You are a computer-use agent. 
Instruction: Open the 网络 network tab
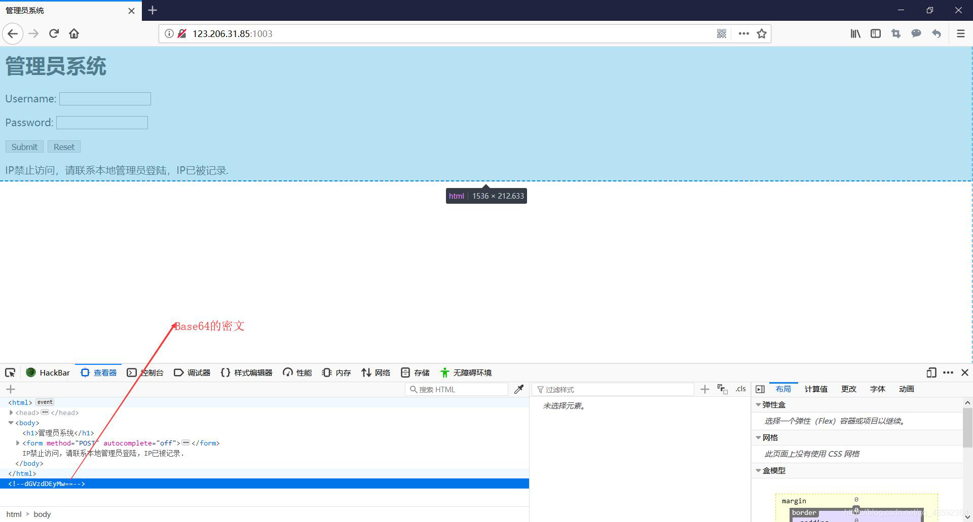(376, 372)
